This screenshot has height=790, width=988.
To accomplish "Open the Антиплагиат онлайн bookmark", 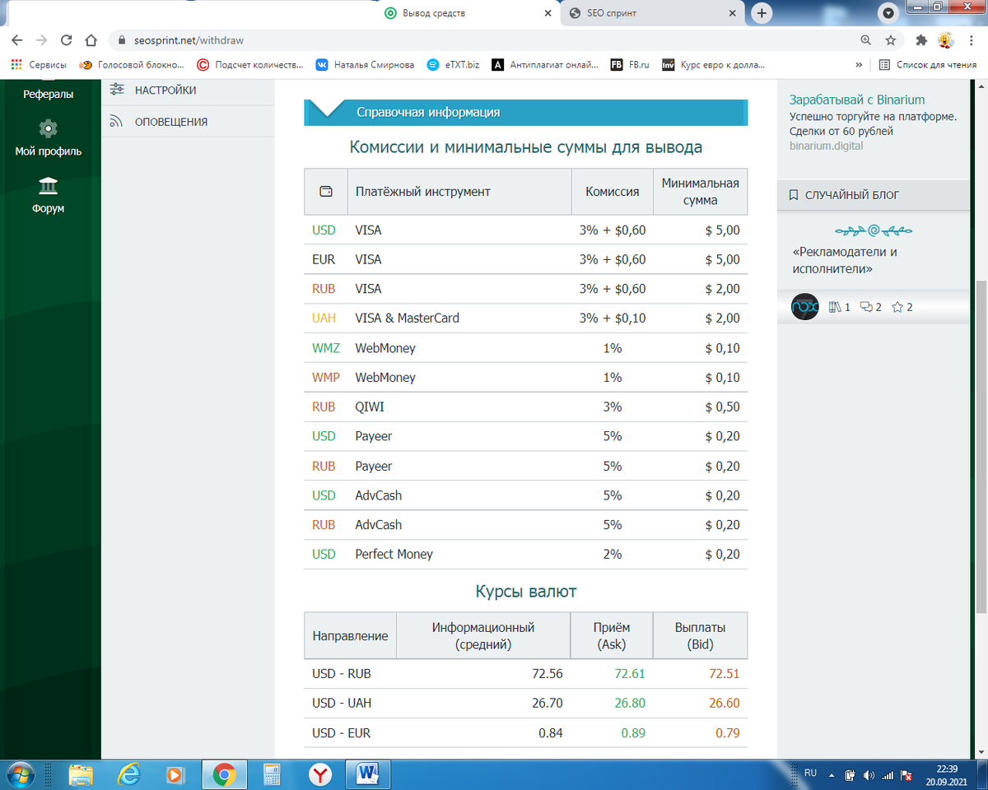I will point(545,64).
